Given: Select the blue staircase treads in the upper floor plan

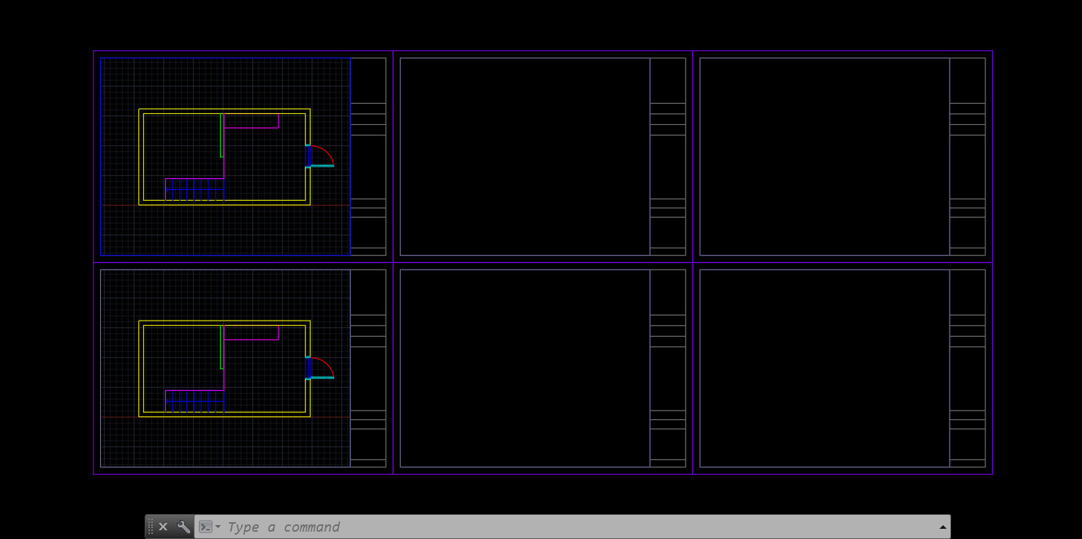Looking at the screenshot, I should [195, 189].
